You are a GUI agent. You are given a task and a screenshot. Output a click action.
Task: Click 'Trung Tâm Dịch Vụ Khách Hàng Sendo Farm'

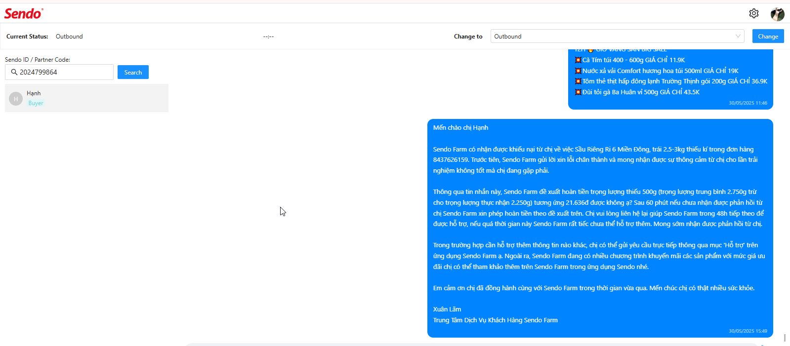(496, 320)
